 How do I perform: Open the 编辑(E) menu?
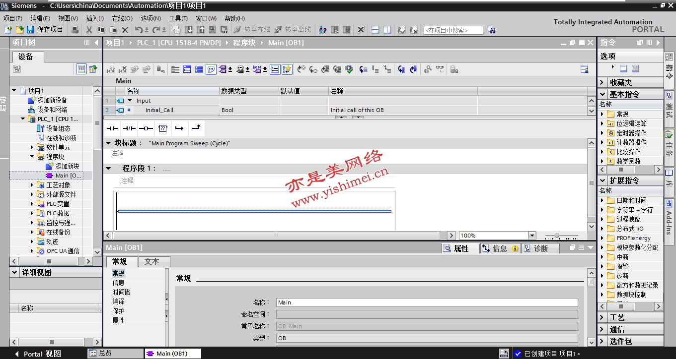40,18
